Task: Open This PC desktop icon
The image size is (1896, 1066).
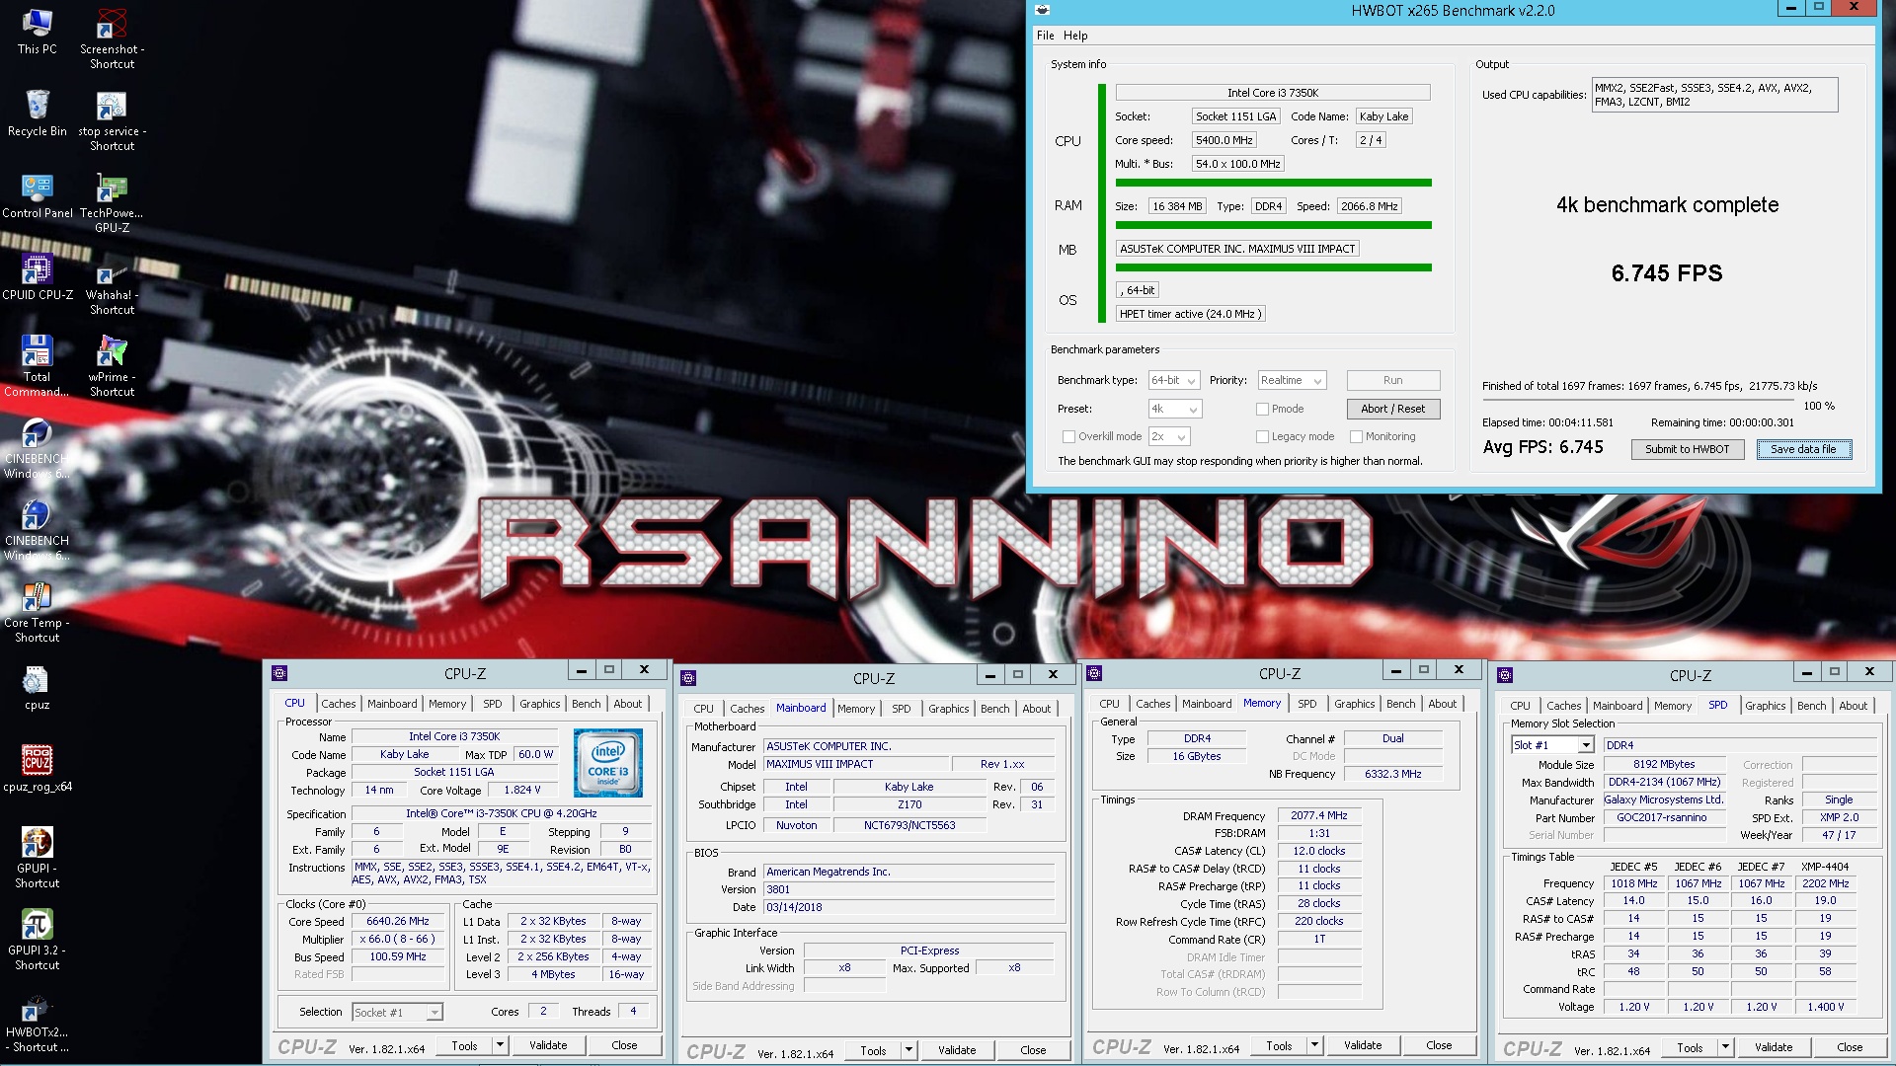Action: click(x=37, y=32)
